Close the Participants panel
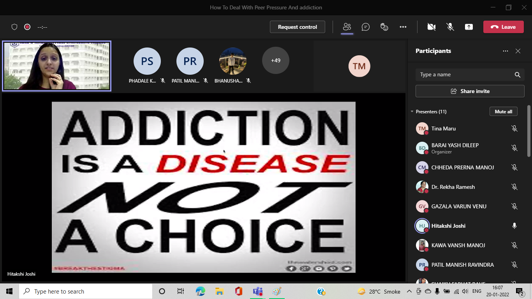Image resolution: width=532 pixels, height=299 pixels. point(518,51)
